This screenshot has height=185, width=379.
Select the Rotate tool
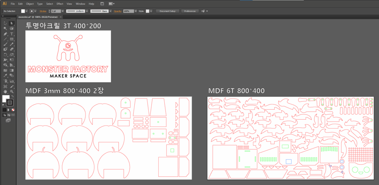[x=5, y=55]
